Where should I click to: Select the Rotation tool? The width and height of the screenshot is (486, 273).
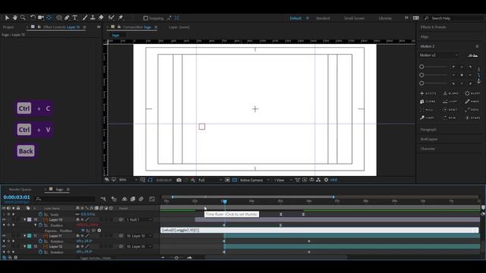click(33, 18)
